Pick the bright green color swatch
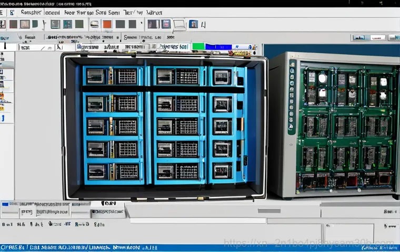Viewport: 400px width, 252px height. pos(198,47)
